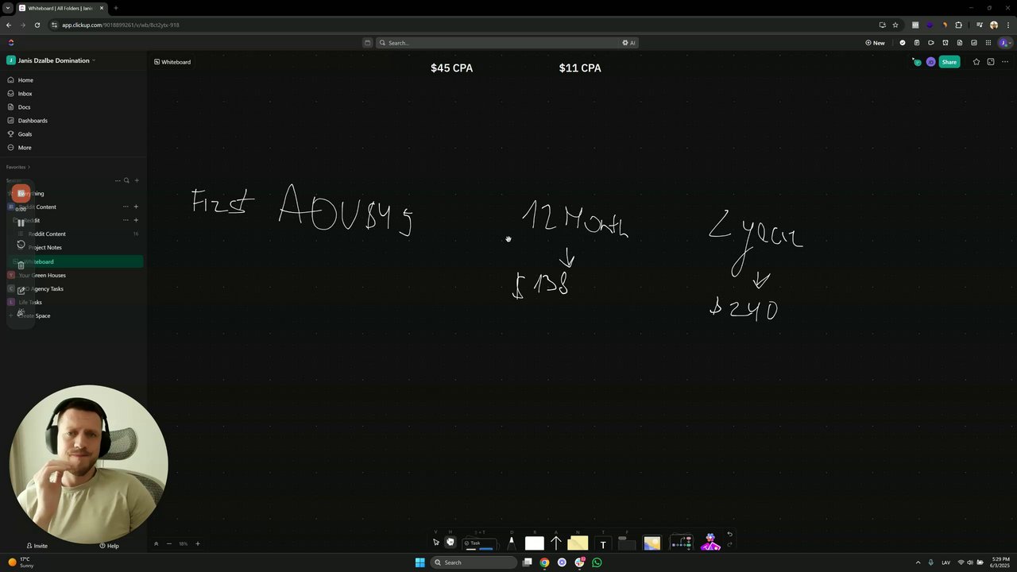Select the $45 CPA text
This screenshot has width=1017, height=572.
(x=451, y=68)
